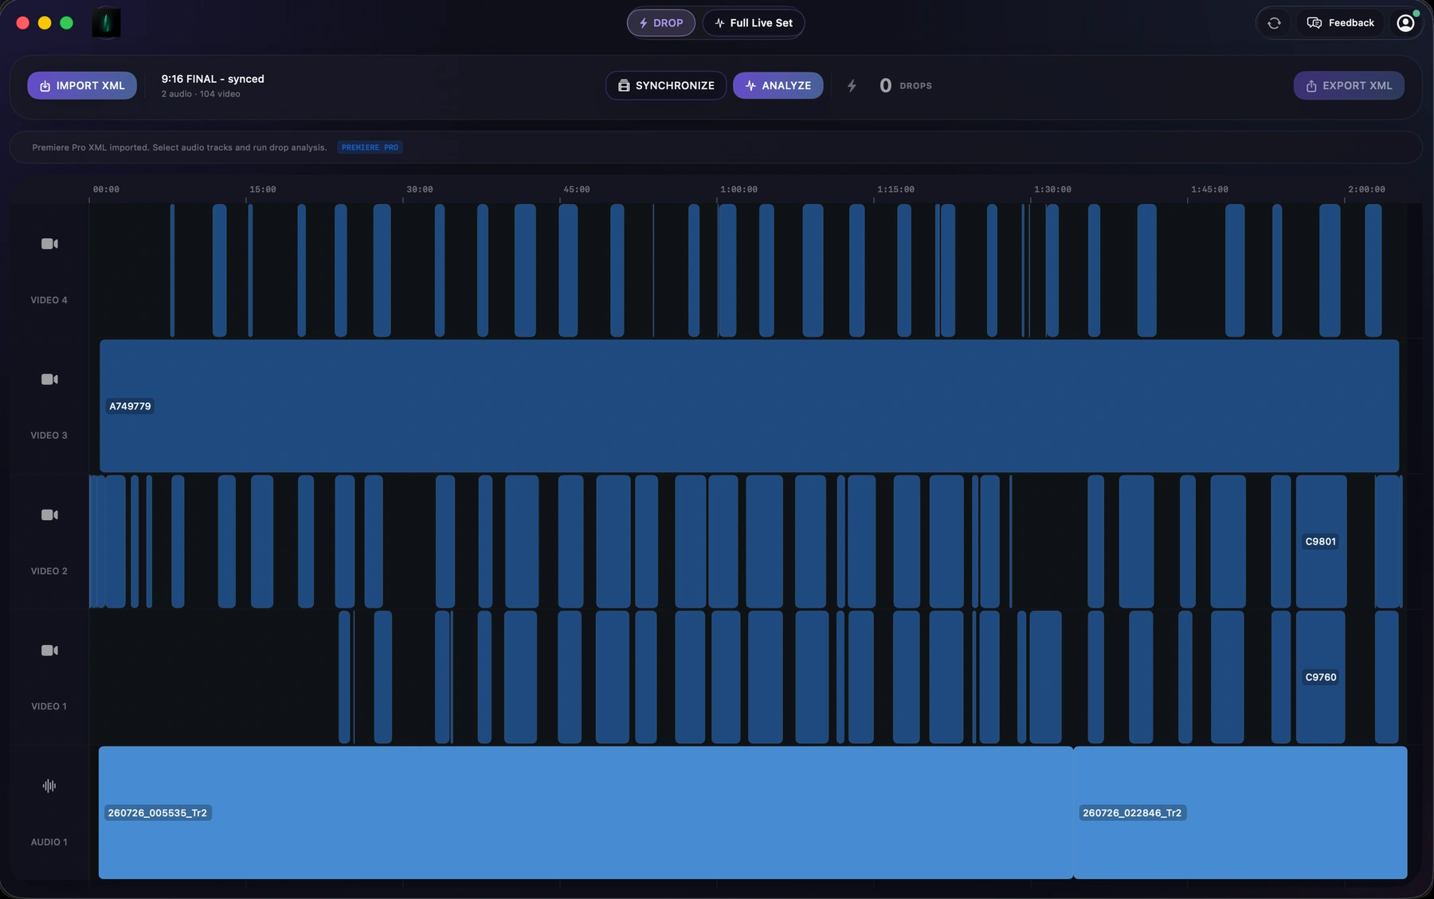The image size is (1434, 899).
Task: Select the A749779 clip on Video 3
Action: 749,406
